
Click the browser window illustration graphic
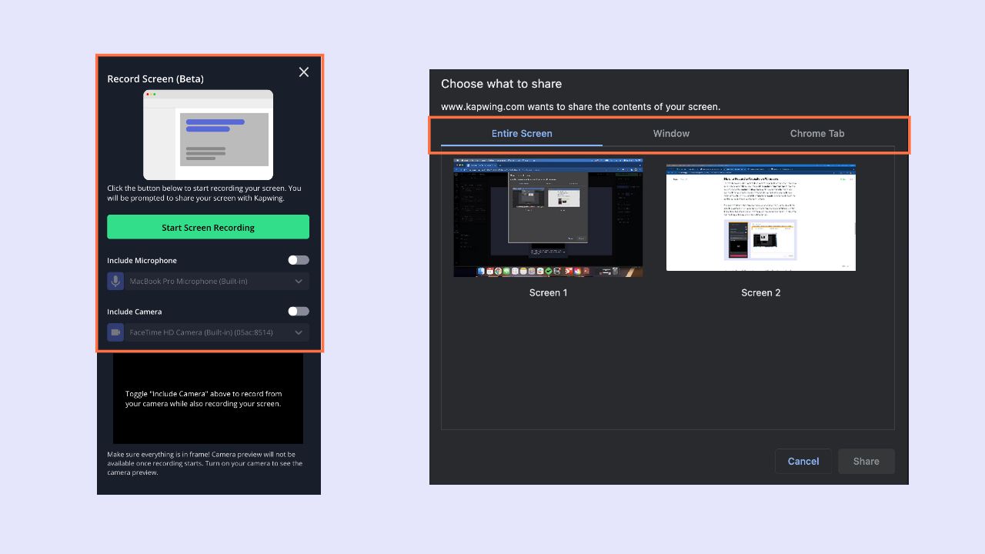[208, 135]
